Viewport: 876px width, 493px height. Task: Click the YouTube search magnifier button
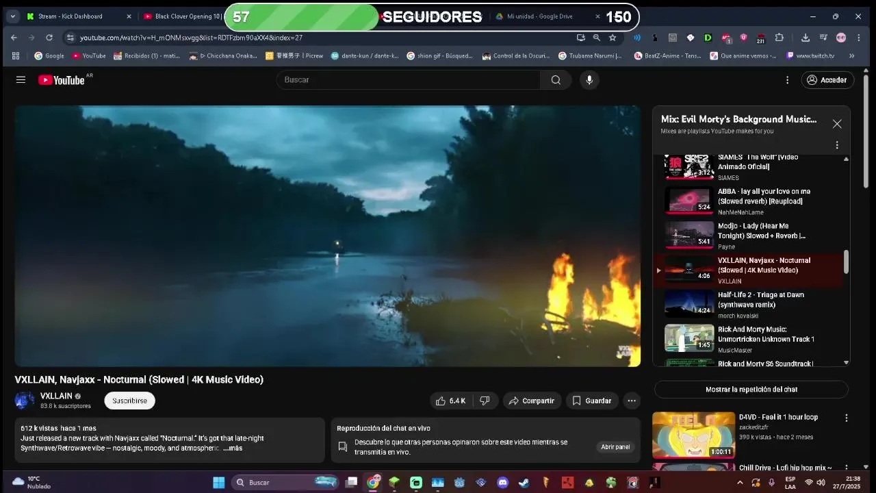pyautogui.click(x=556, y=80)
